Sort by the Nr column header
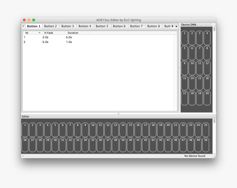Image resolution: width=237 pixels, height=188 pixels. coord(27,32)
